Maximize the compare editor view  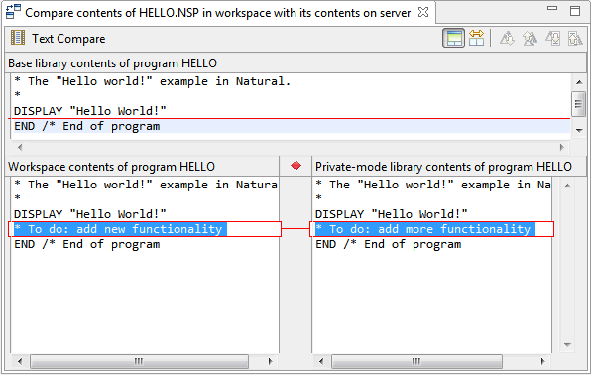575,11
